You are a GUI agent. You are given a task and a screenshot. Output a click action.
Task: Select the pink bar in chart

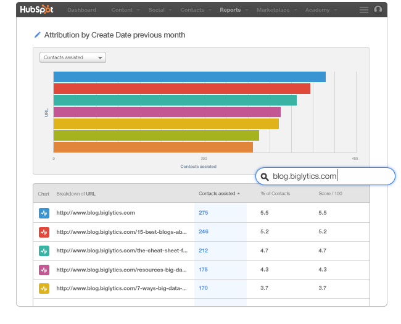coord(167,112)
